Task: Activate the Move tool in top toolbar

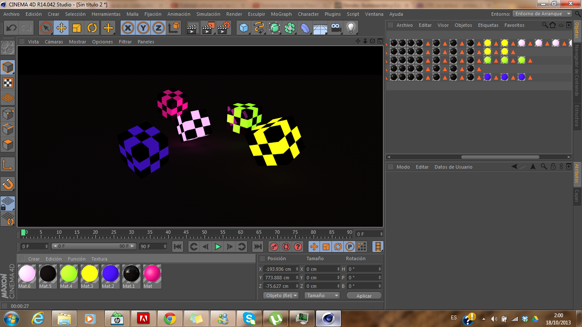Action: click(x=61, y=28)
